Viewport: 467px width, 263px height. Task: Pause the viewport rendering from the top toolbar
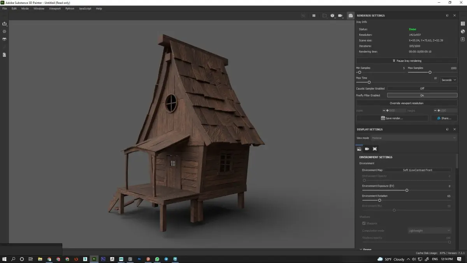click(x=314, y=16)
